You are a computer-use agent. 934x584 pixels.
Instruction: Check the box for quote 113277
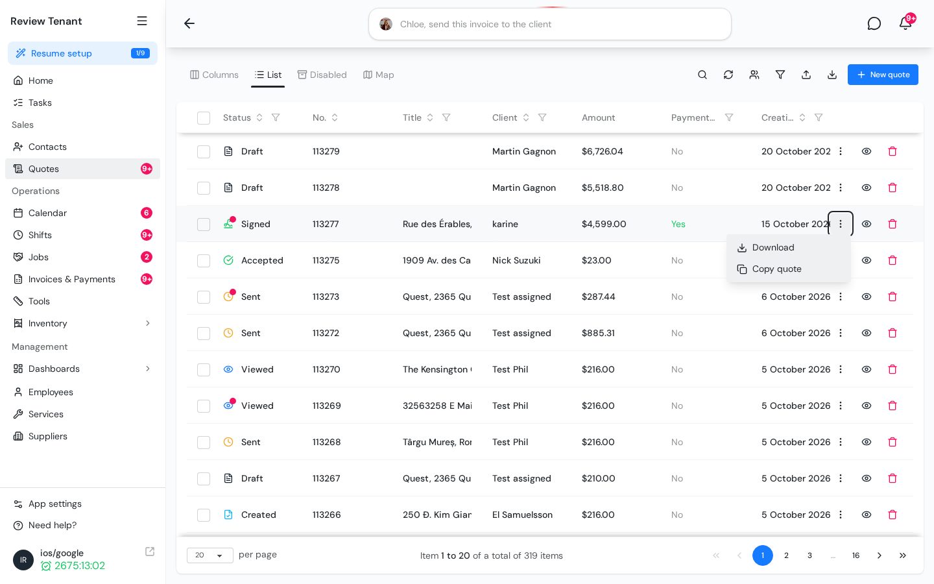(204, 225)
